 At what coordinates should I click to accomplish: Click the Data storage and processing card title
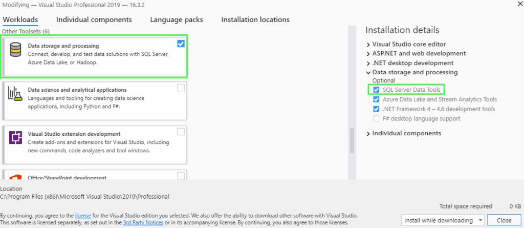pyautogui.click(x=63, y=46)
